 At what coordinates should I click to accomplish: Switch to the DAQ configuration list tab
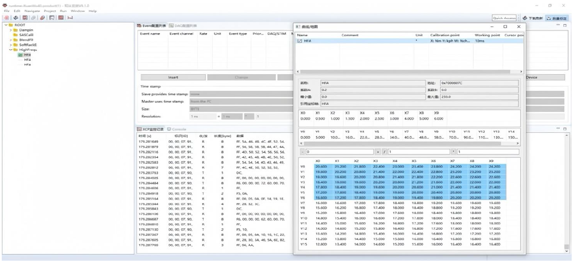pos(183,26)
